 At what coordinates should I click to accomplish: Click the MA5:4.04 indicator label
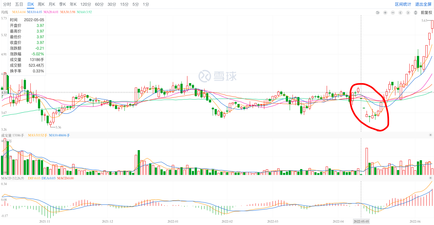19,12
